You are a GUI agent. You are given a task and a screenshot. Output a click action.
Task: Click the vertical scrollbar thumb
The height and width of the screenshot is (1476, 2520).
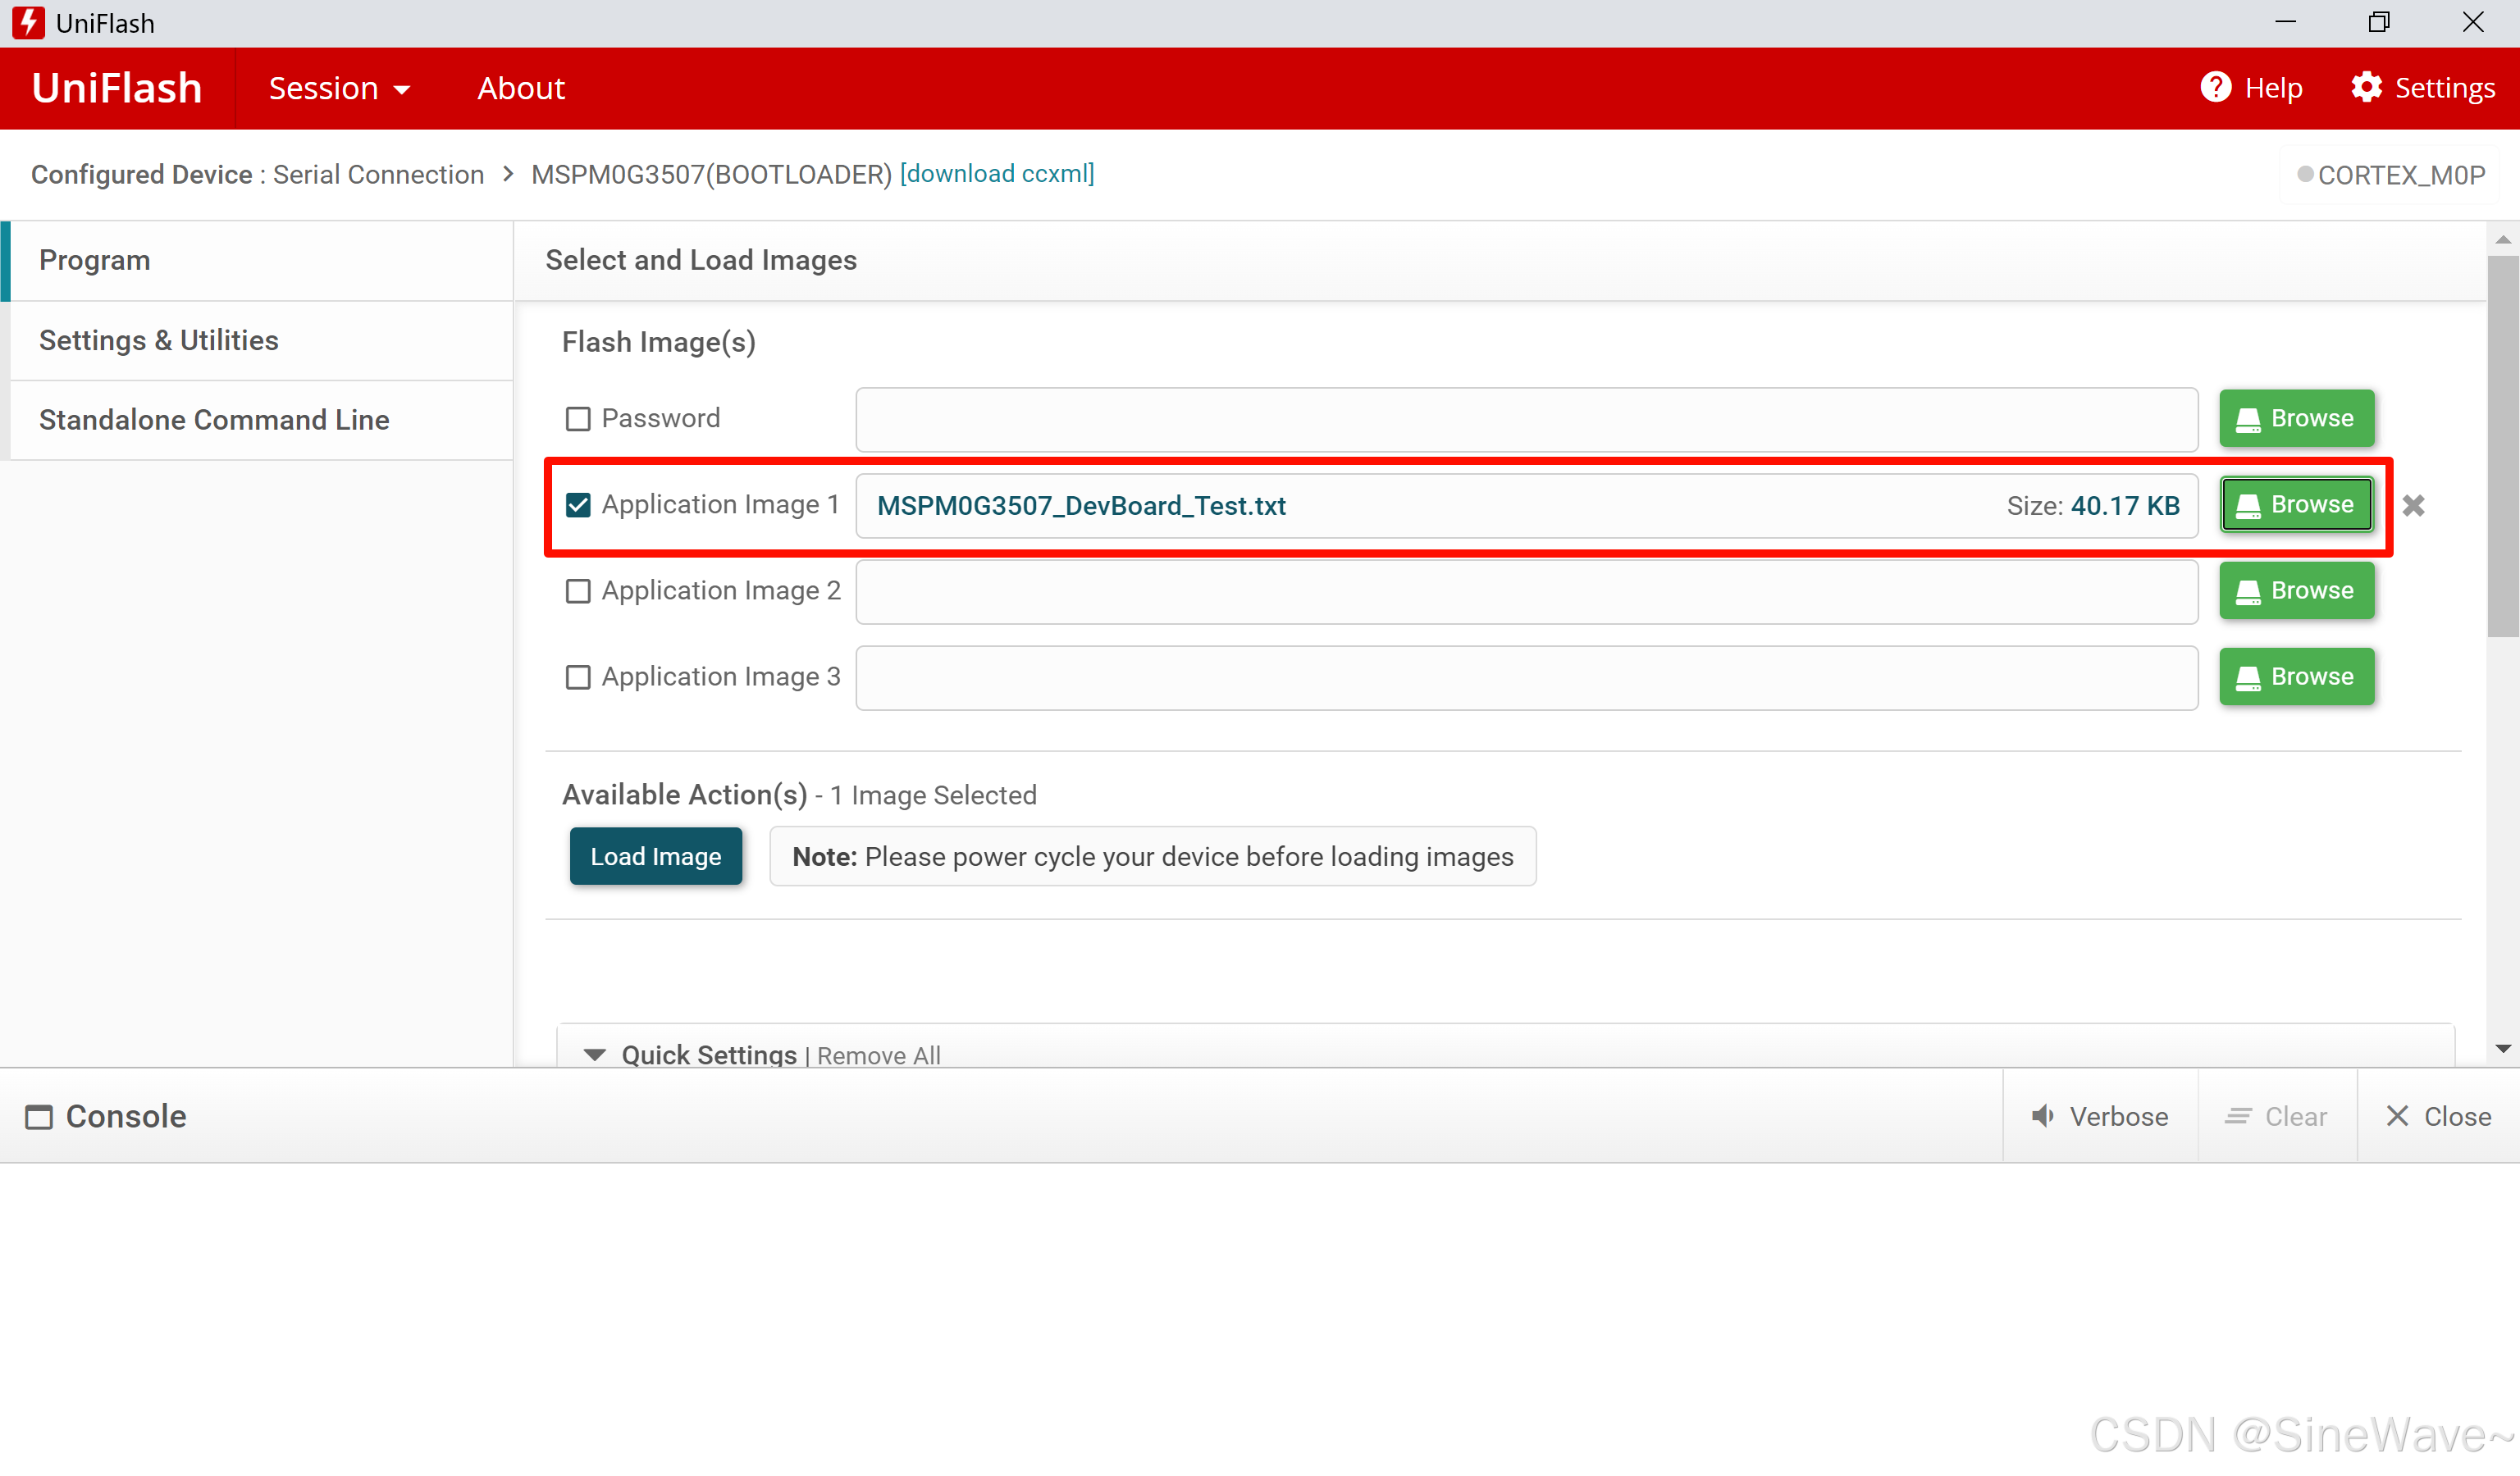pos(2503,446)
